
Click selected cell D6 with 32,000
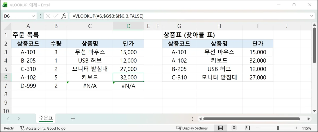tap(129, 78)
